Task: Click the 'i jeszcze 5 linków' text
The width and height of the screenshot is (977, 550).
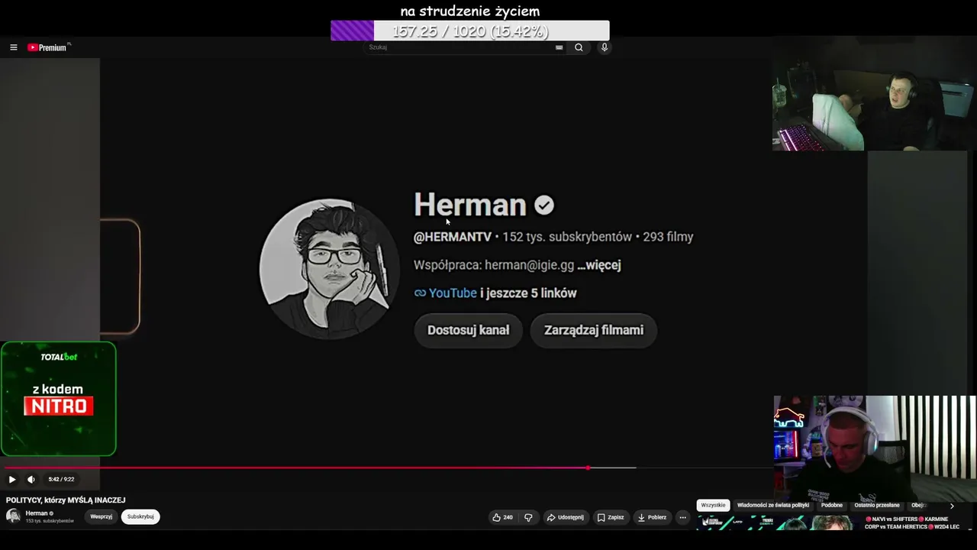Action: tap(528, 293)
